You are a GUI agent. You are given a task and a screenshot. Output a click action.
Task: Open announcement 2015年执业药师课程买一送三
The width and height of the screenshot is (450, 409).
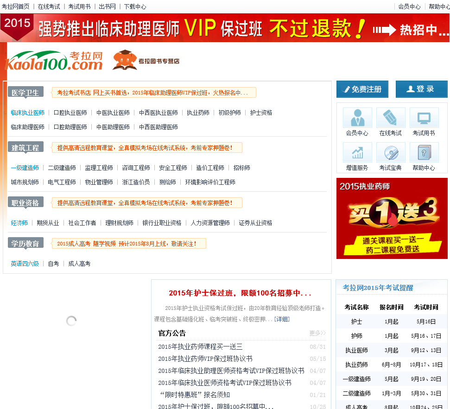point(200,347)
